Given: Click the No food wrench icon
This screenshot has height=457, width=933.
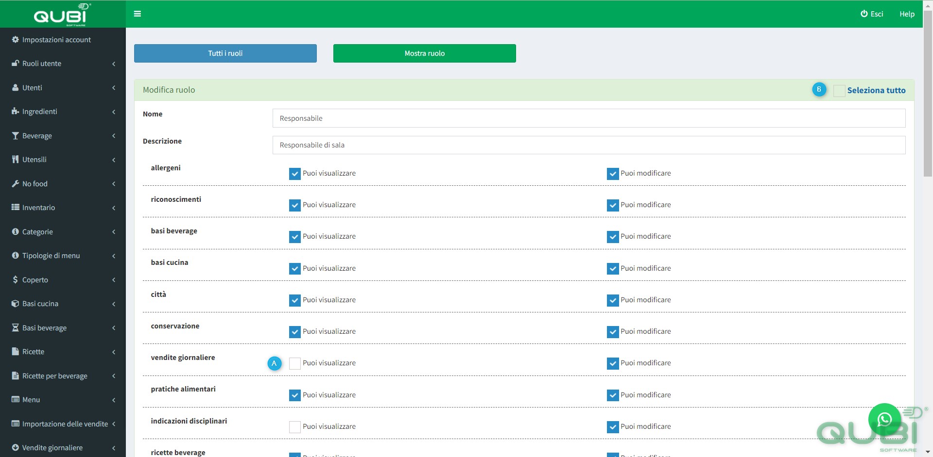Looking at the screenshot, I should (x=16, y=184).
